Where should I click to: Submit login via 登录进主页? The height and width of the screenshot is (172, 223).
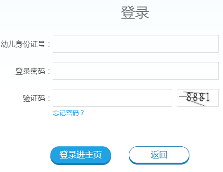(x=81, y=155)
